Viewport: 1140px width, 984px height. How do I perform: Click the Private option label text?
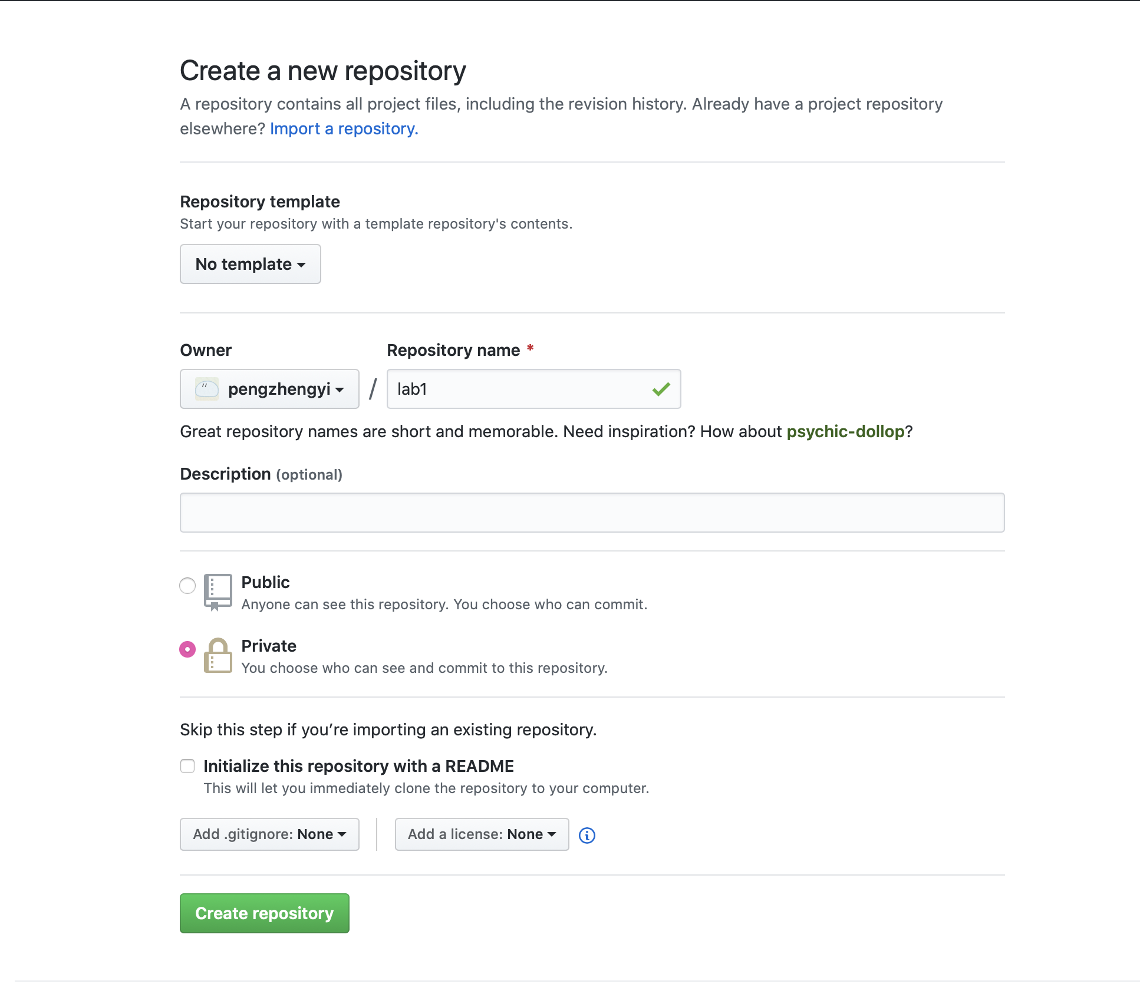coord(269,646)
